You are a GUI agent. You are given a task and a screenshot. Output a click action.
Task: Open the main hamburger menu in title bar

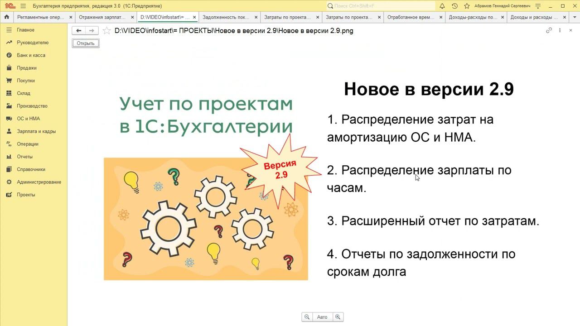pos(23,6)
